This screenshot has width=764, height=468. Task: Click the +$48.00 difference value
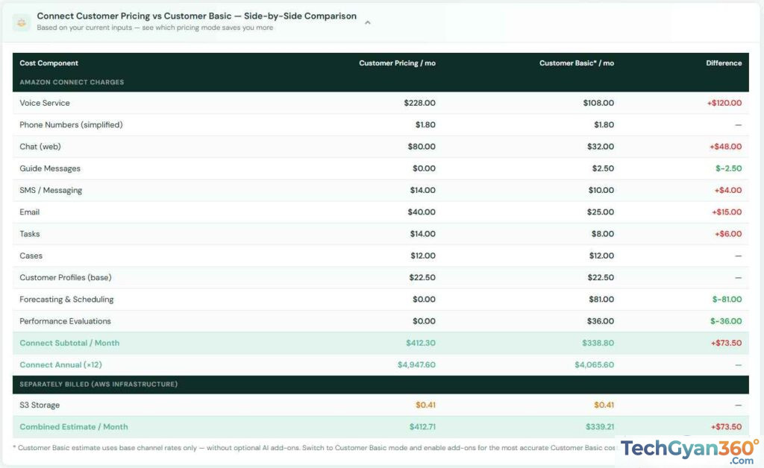pyautogui.click(x=725, y=147)
